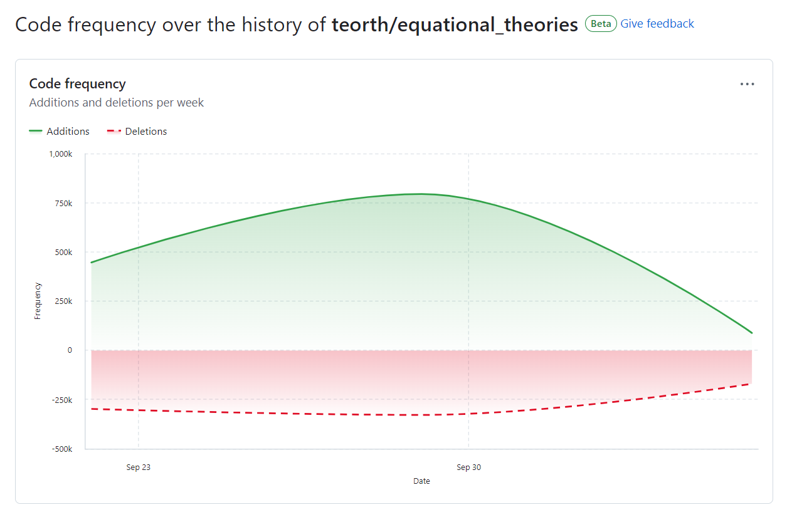Click the Additions and deletions per week subtitle
This screenshot has height=522, width=792.
tap(117, 103)
